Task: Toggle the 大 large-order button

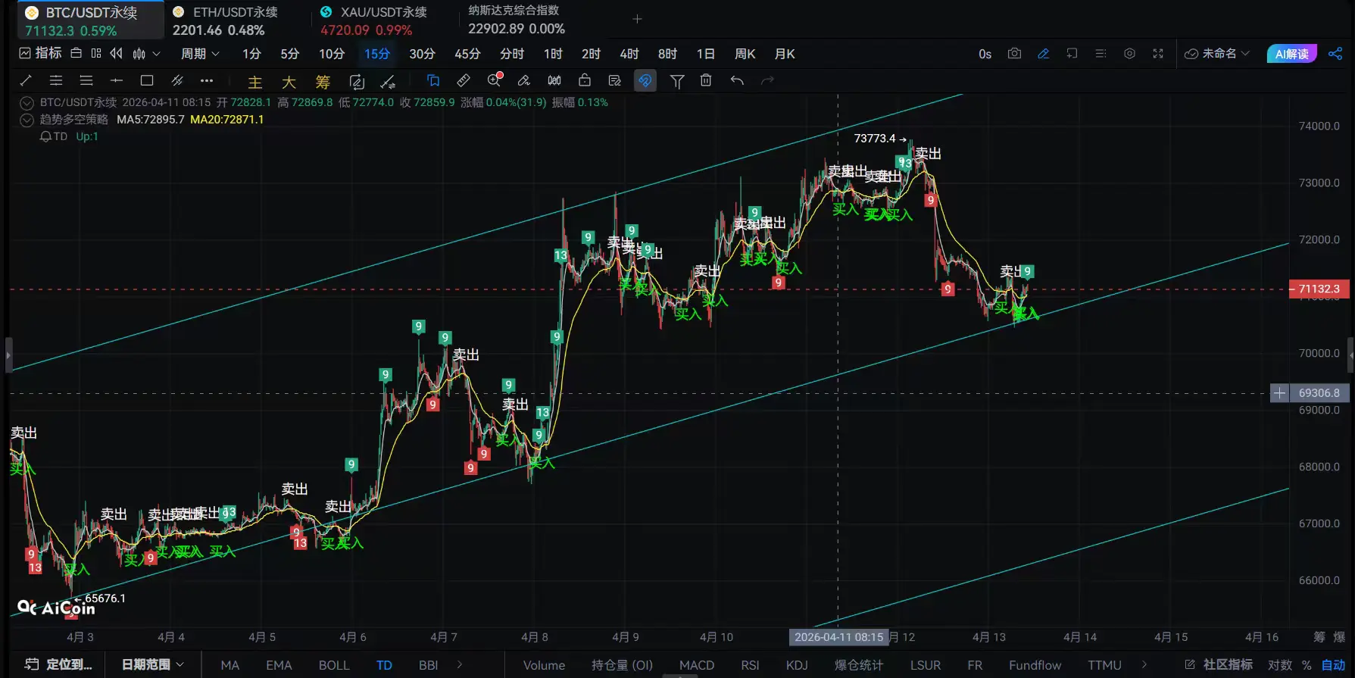Action: pyautogui.click(x=289, y=82)
